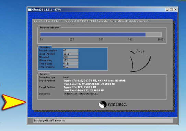Maximize the Ghost32 window
This screenshot has height=131, width=186.
[x=171, y=10]
